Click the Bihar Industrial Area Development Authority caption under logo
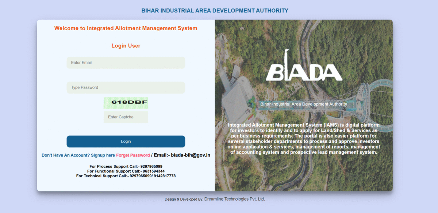Screen dimensions: 438x213 click(304, 104)
